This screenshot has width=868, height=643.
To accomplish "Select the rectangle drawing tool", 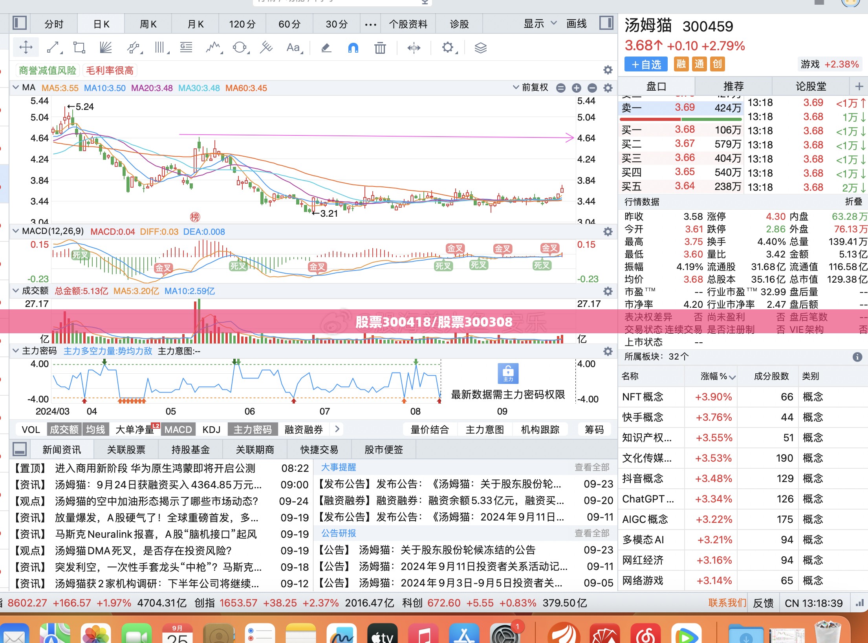I will (79, 47).
